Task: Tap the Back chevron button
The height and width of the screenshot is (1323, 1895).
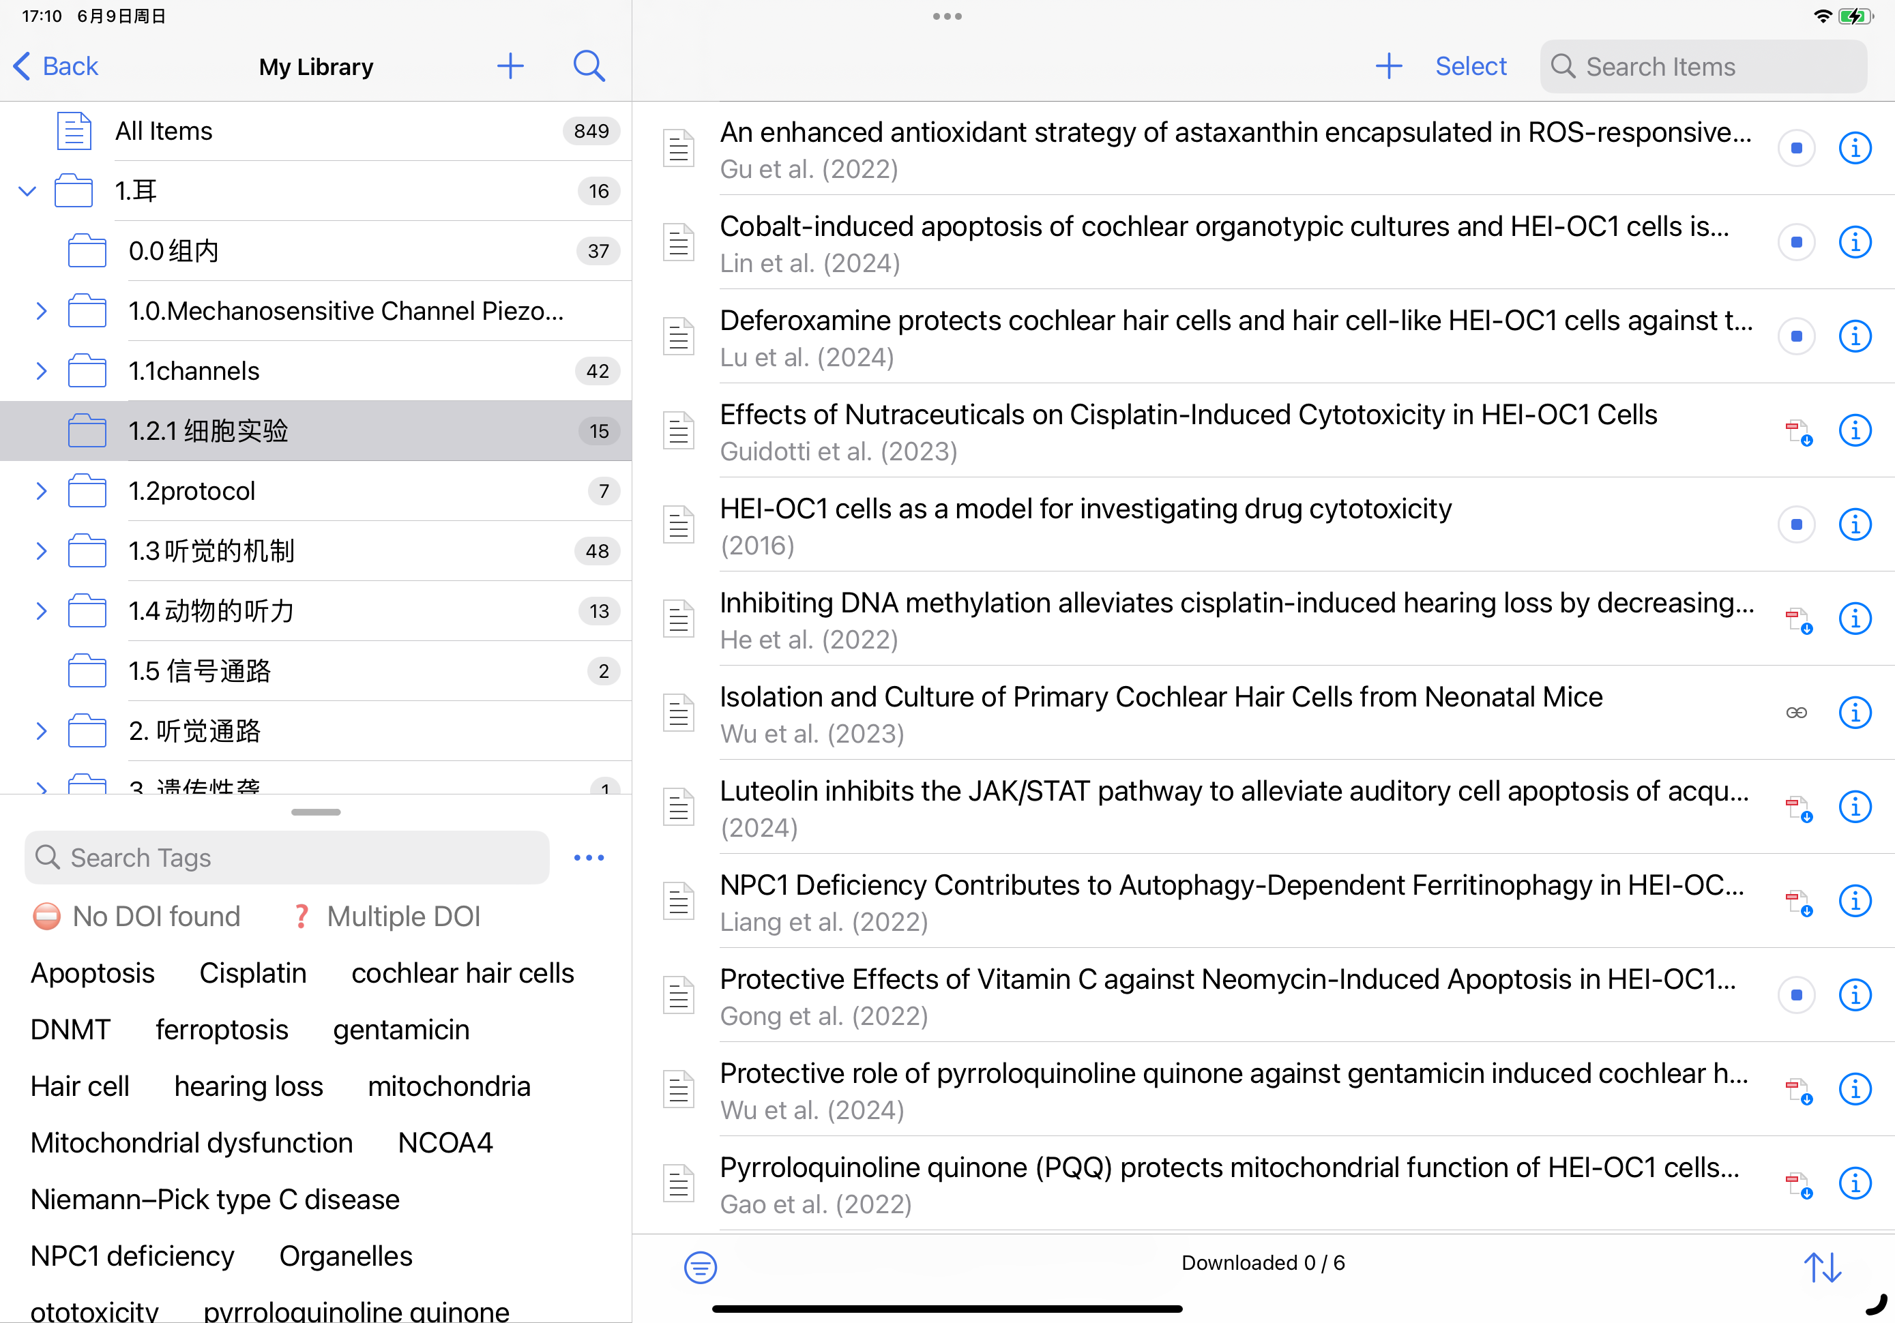Action: pos(56,66)
